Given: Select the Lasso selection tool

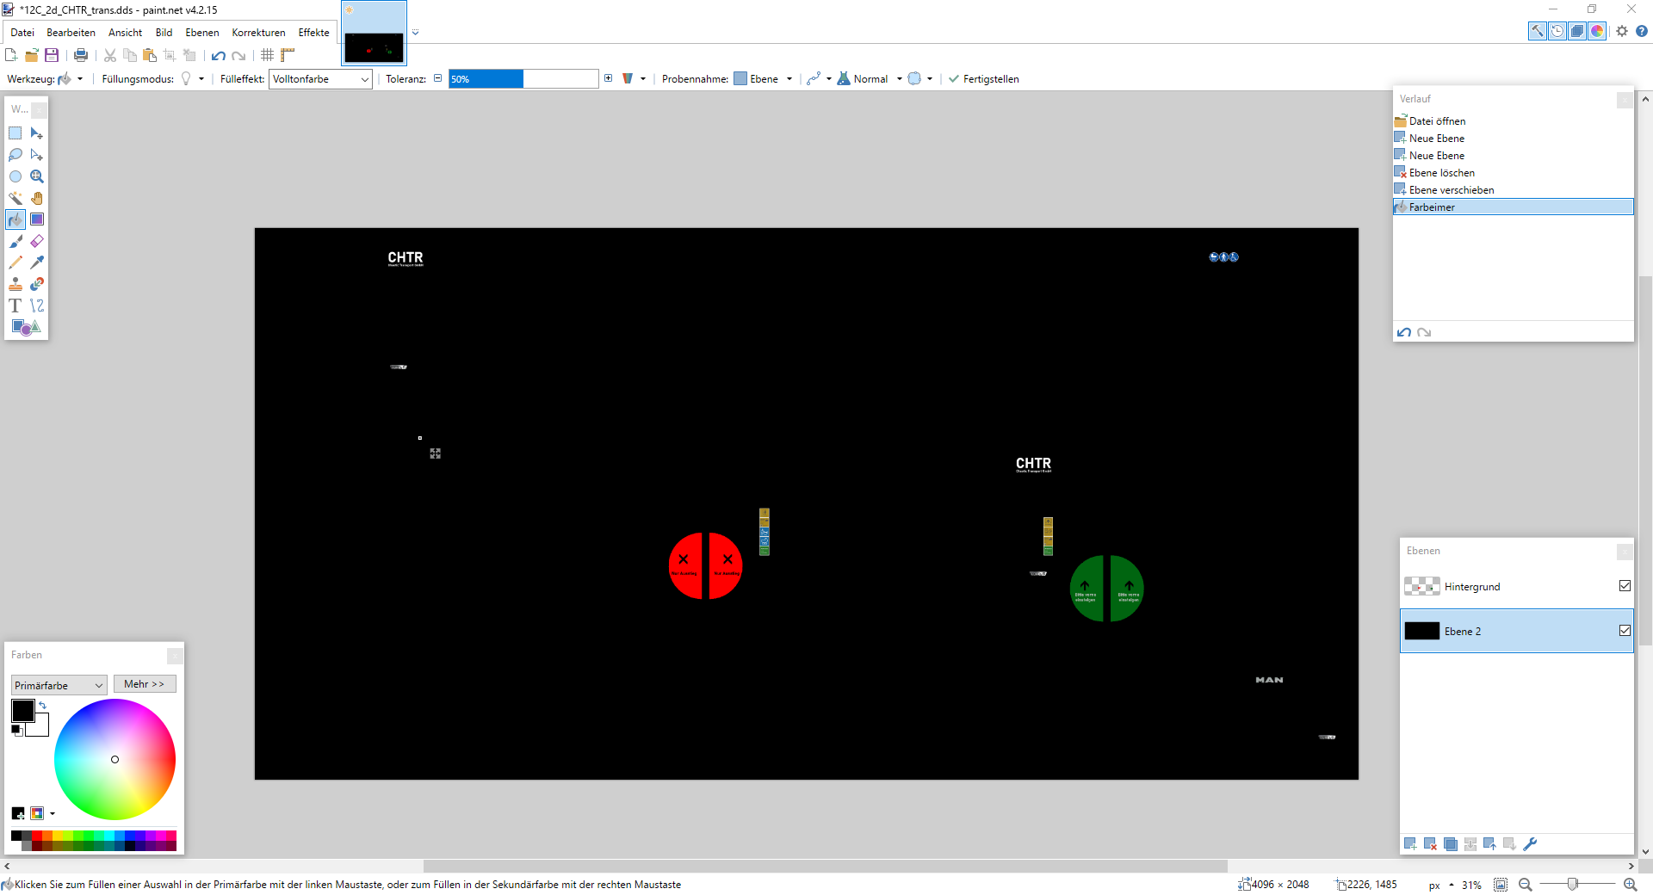Looking at the screenshot, I should pos(15,155).
